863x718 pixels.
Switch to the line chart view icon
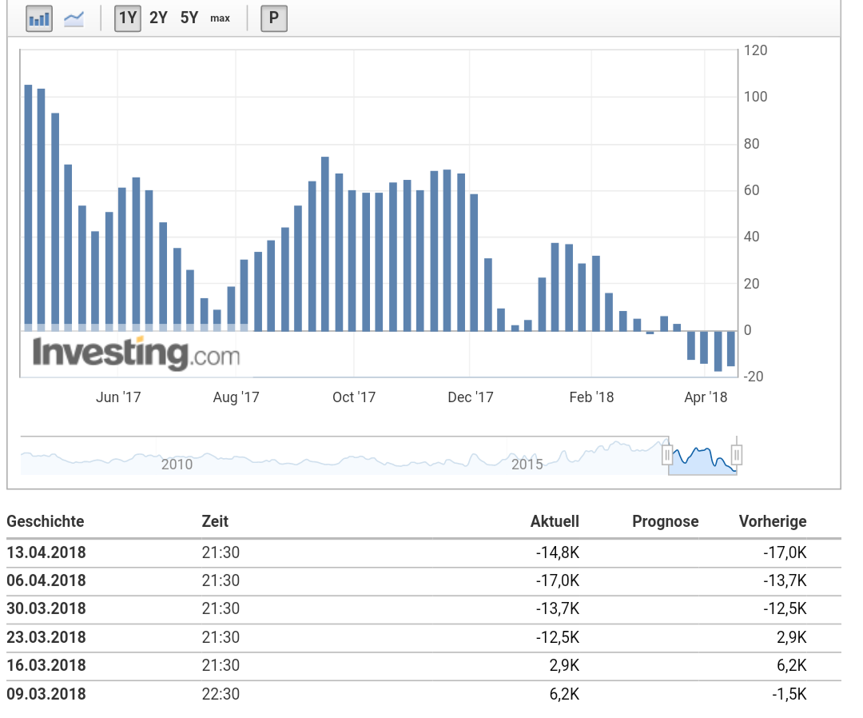point(74,18)
